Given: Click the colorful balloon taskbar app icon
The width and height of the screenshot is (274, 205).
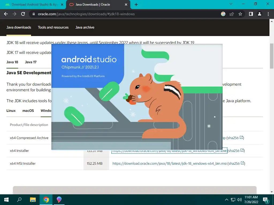Looking at the screenshot, I should coord(59,200).
